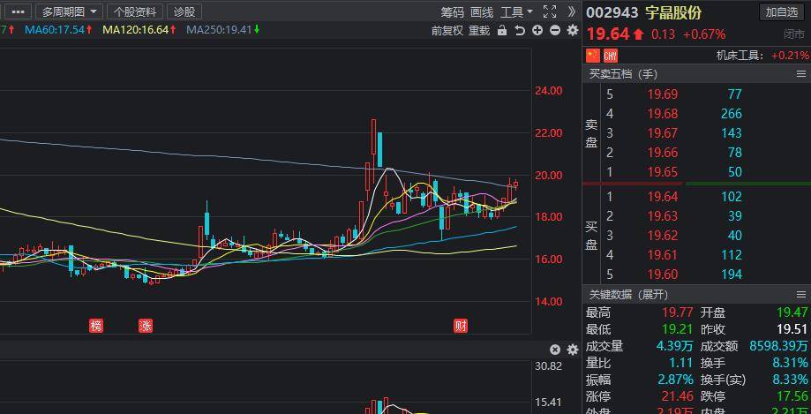Open chart settings gear icon

(x=572, y=30)
